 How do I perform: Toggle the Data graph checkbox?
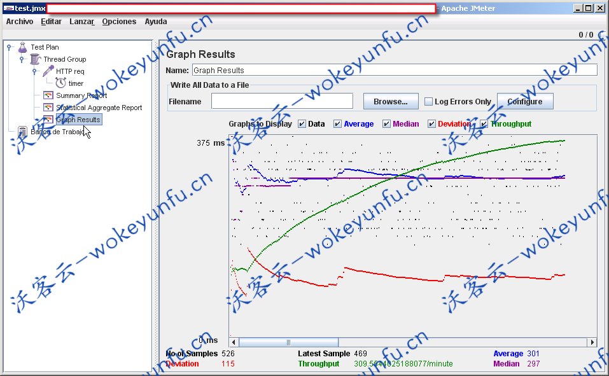(x=302, y=124)
